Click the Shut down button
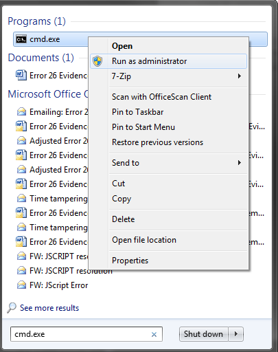 203,334
